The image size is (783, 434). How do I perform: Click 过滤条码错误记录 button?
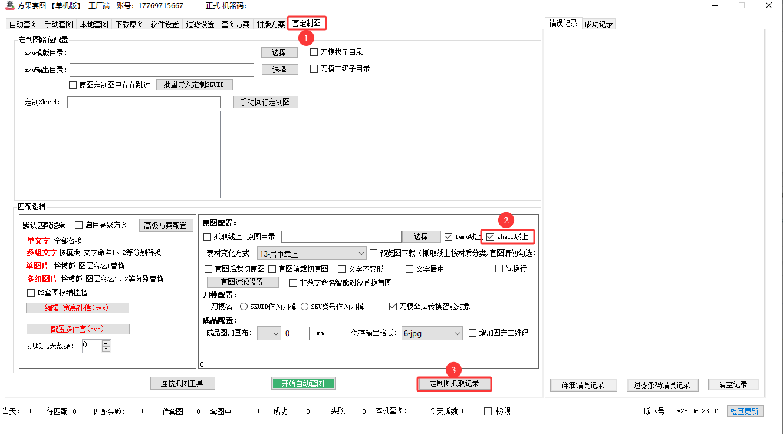[x=662, y=385]
